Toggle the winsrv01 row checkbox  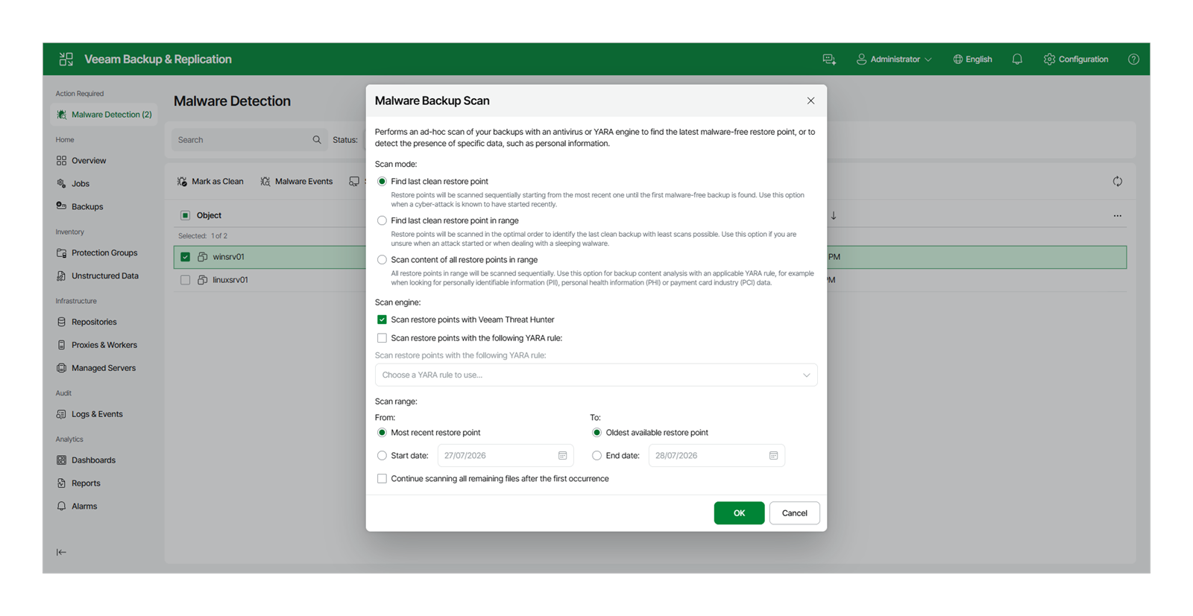point(185,257)
